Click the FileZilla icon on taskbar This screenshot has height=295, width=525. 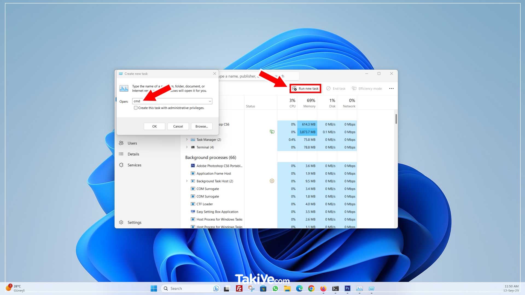239,288
